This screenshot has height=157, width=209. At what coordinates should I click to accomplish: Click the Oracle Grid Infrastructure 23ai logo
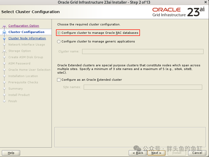coord(178,12)
